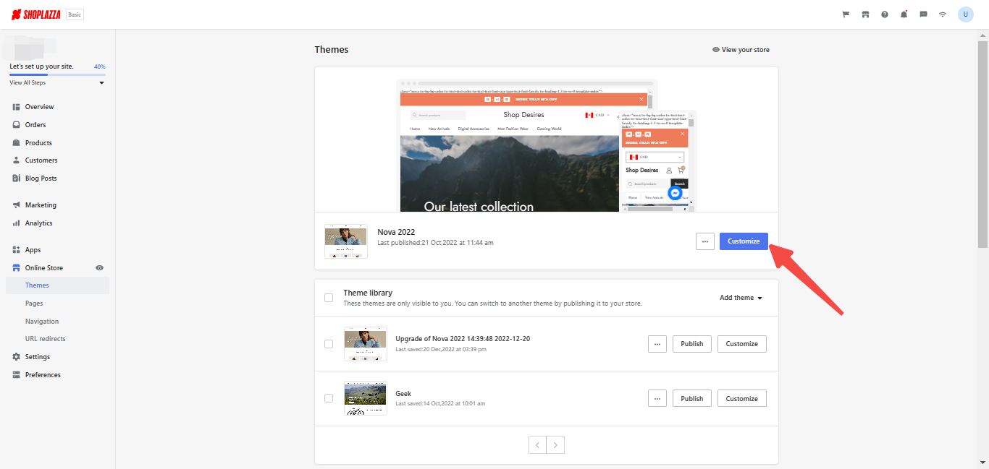Click the flag icon in the top bar
The image size is (989, 469).
coord(846,14)
